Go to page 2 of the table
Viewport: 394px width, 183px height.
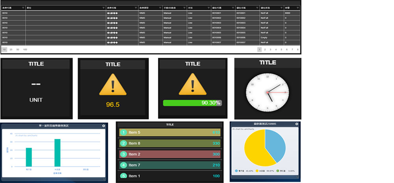pos(265,50)
